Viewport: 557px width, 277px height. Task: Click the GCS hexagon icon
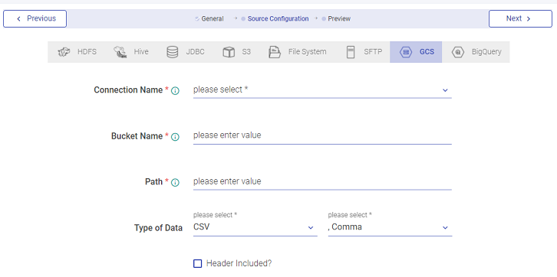(x=406, y=52)
